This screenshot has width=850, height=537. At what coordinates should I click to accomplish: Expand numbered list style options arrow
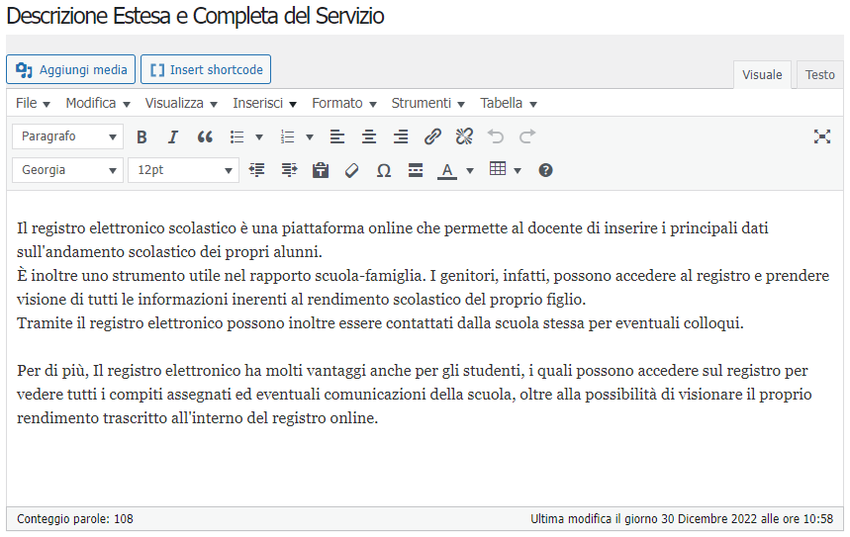[310, 137]
